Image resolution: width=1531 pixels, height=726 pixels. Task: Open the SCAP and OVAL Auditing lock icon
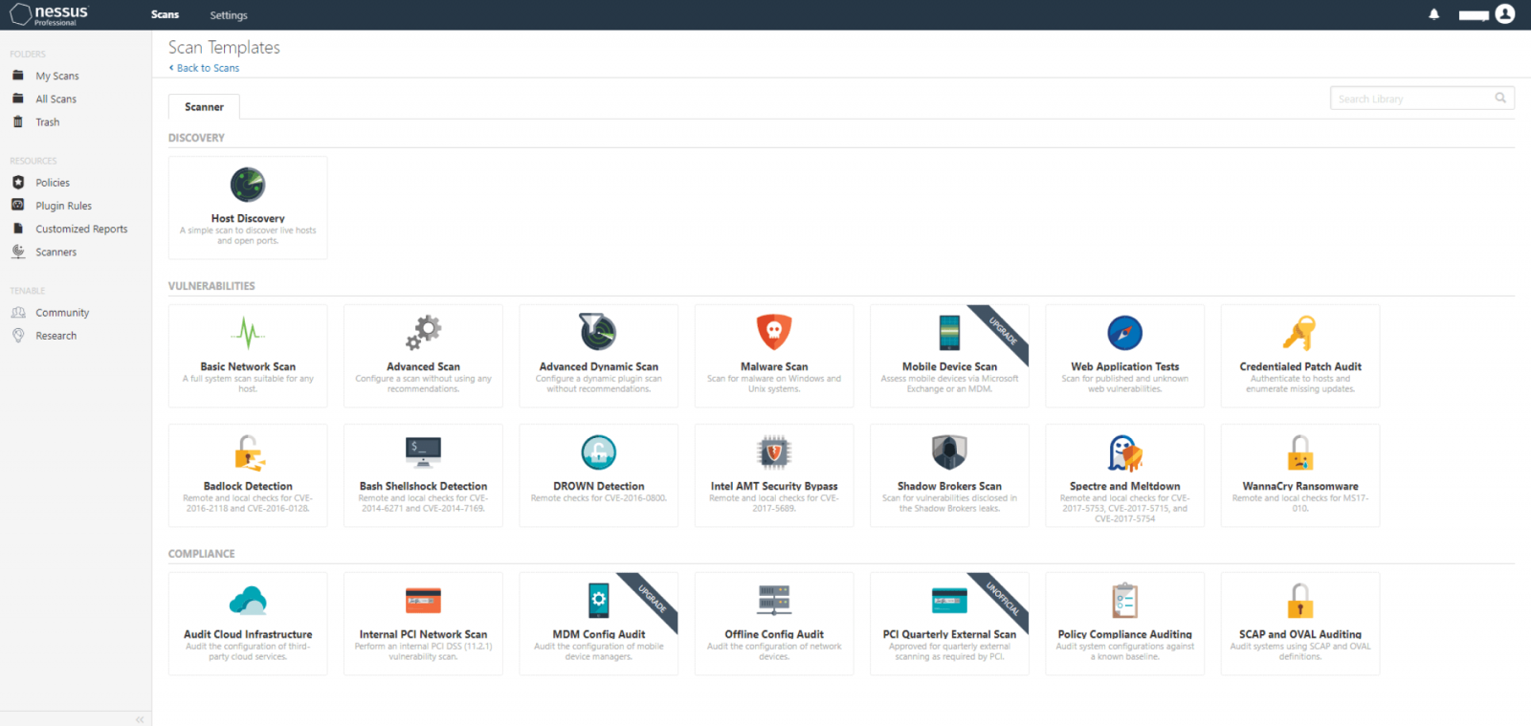click(x=1299, y=601)
